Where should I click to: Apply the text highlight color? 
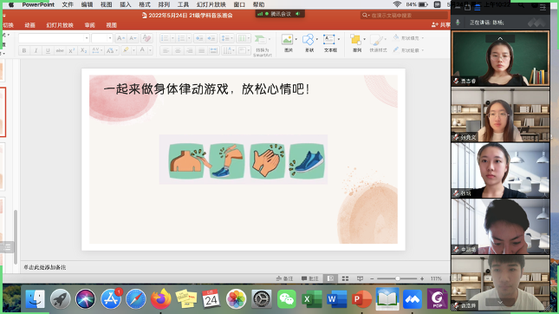(126, 50)
